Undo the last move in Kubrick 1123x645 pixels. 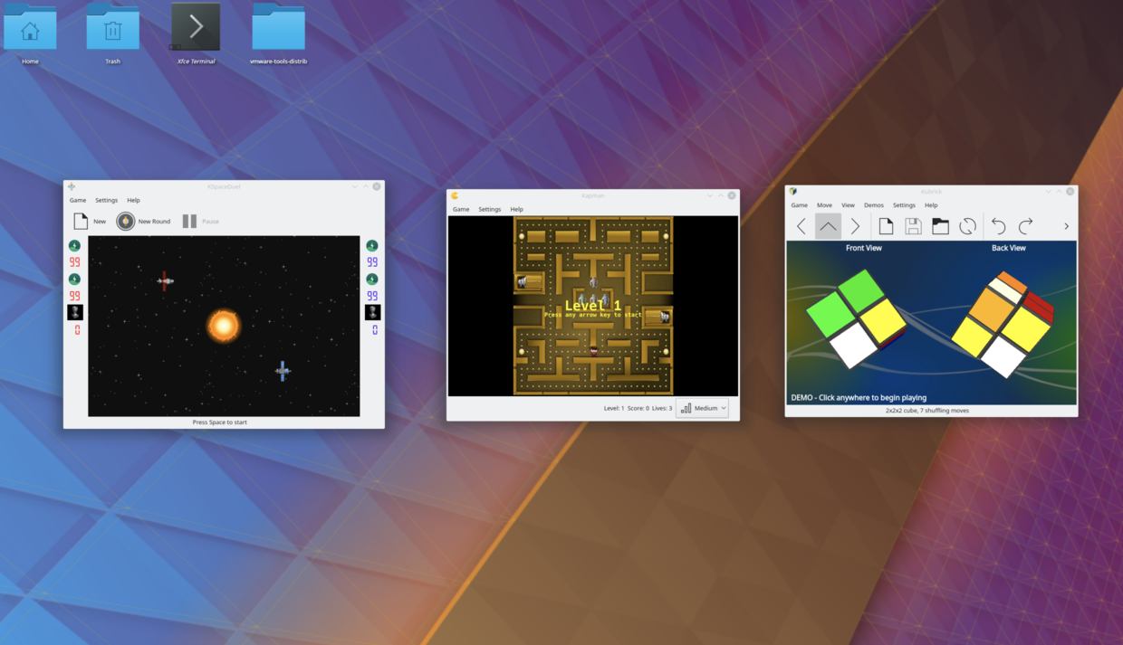998,226
